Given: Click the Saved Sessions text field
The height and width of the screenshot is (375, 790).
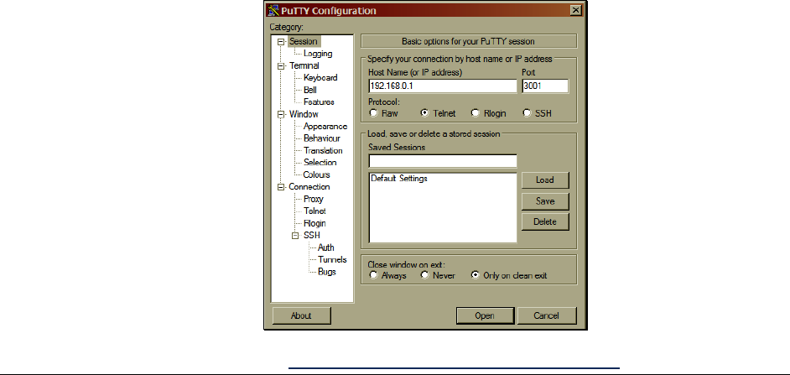Looking at the screenshot, I should [442, 161].
